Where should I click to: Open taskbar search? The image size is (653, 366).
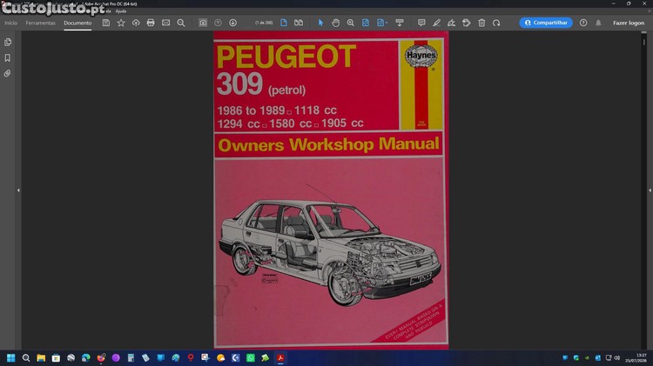point(26,357)
